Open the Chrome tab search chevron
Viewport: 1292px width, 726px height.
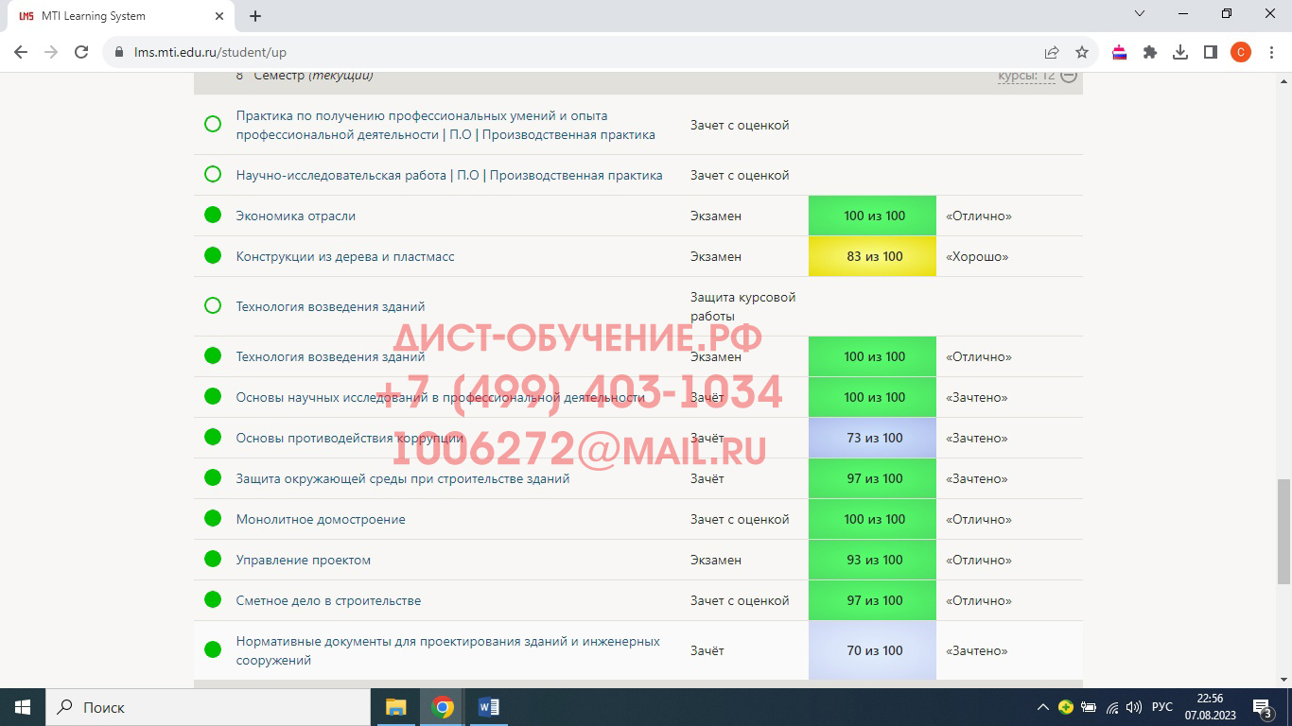[1140, 14]
